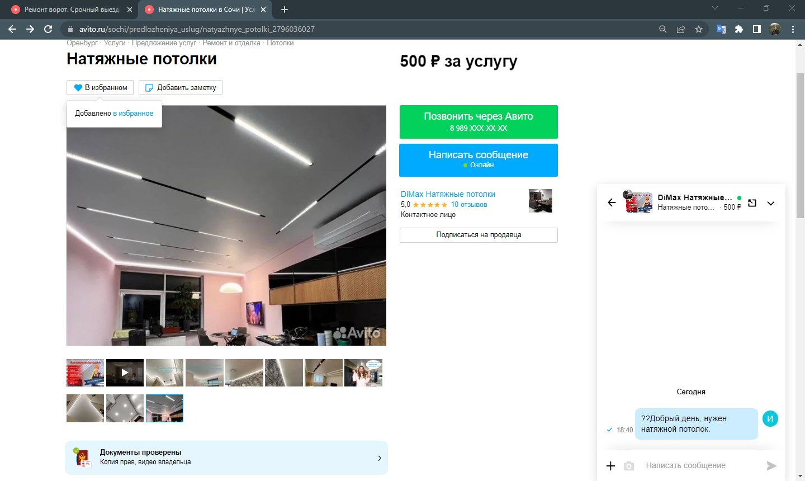The width and height of the screenshot is (805, 481).
Task: Close the 'Натяжные потолки в Сочи' tab
Action: click(x=263, y=10)
